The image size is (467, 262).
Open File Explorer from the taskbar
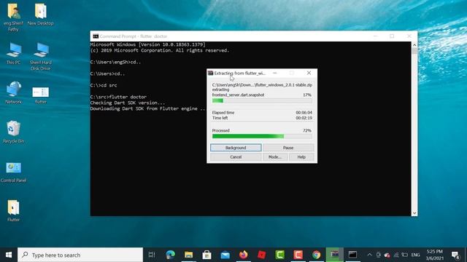click(188, 255)
